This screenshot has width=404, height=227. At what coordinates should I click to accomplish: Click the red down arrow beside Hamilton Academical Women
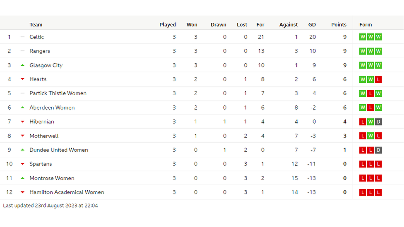click(x=22, y=192)
